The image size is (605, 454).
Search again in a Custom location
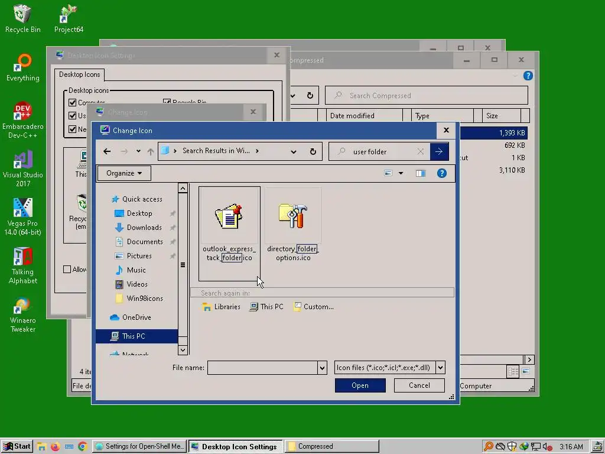pos(314,307)
